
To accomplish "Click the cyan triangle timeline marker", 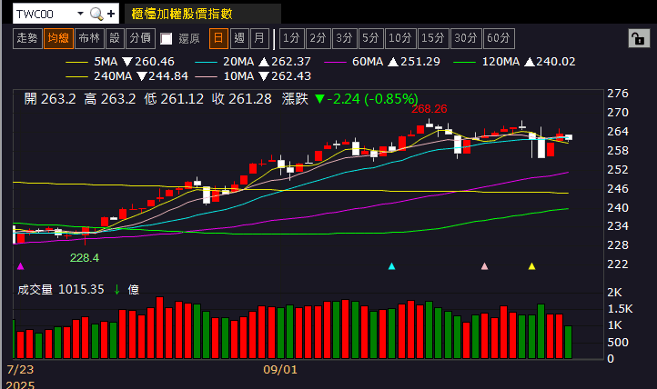I will click(392, 266).
